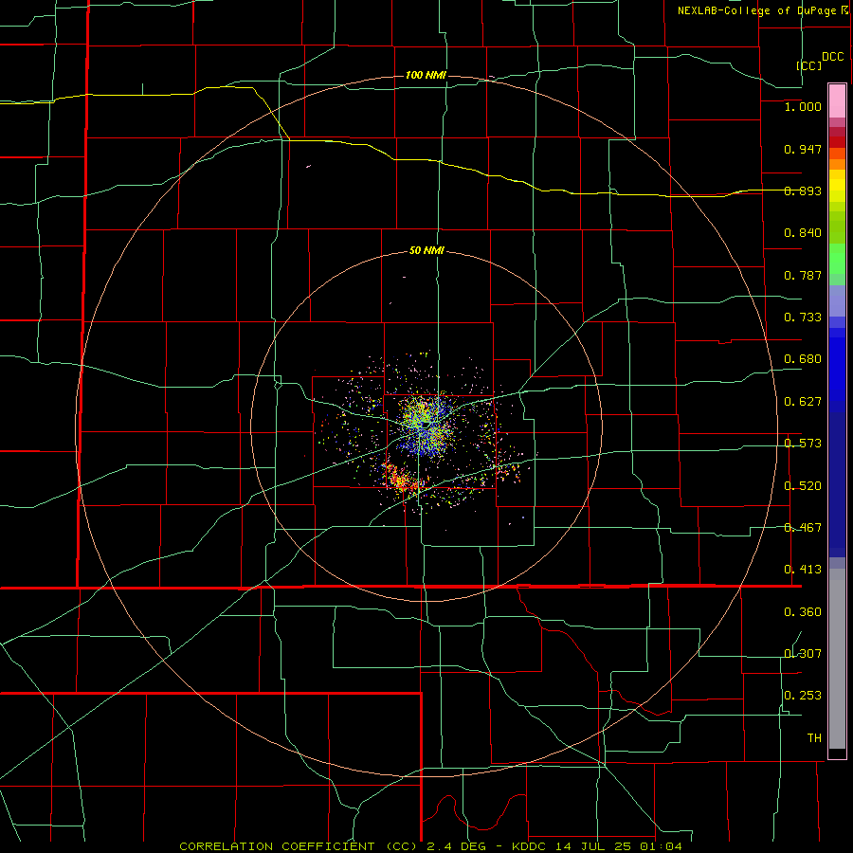853x853 pixels.
Task: Click the TH threshold label on the scale
Action: click(x=814, y=738)
